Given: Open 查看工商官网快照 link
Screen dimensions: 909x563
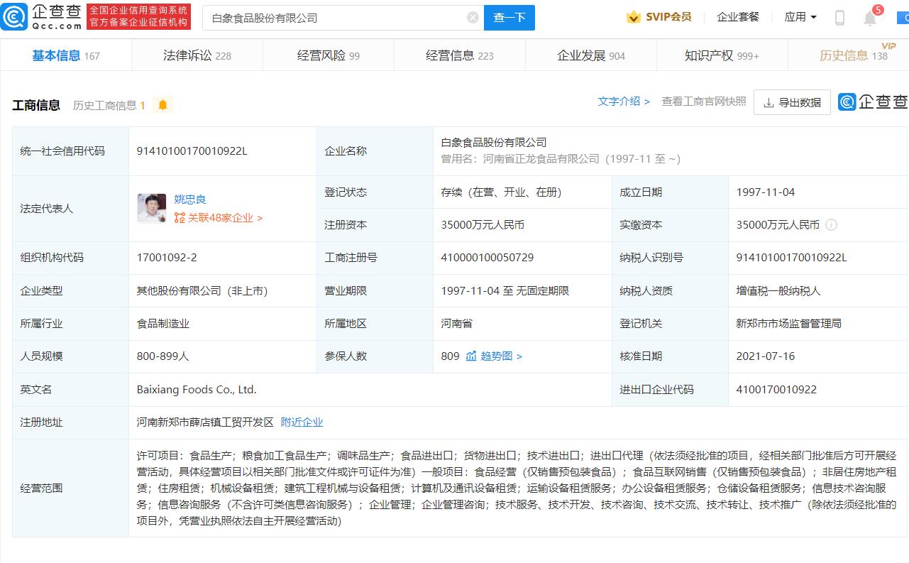Looking at the screenshot, I should point(704,102).
